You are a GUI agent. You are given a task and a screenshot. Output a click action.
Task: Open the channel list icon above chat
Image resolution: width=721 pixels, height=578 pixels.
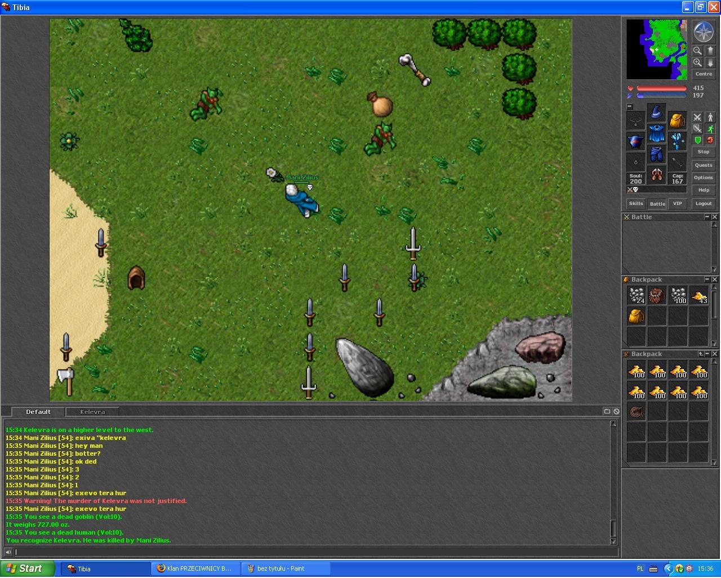coord(607,411)
